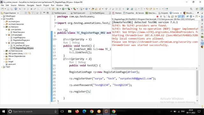Click the Pin Editor toolbar icon
204x115 pixels.
166,9
